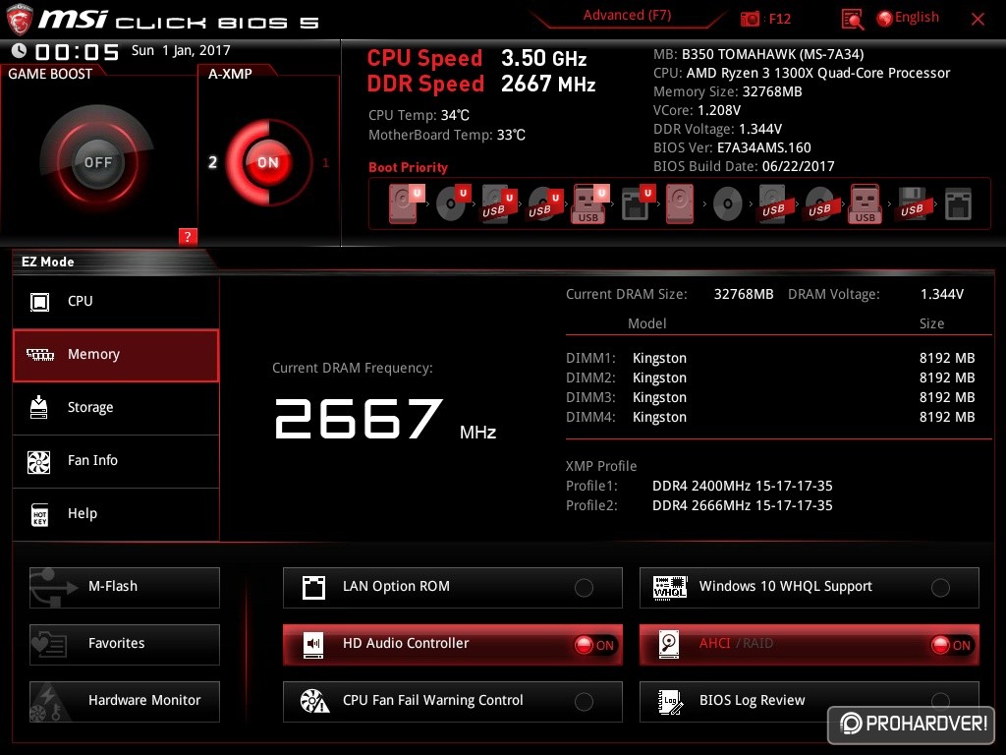Take a screenshot with the F12 camera icon
The height and width of the screenshot is (755, 1006).
point(750,19)
